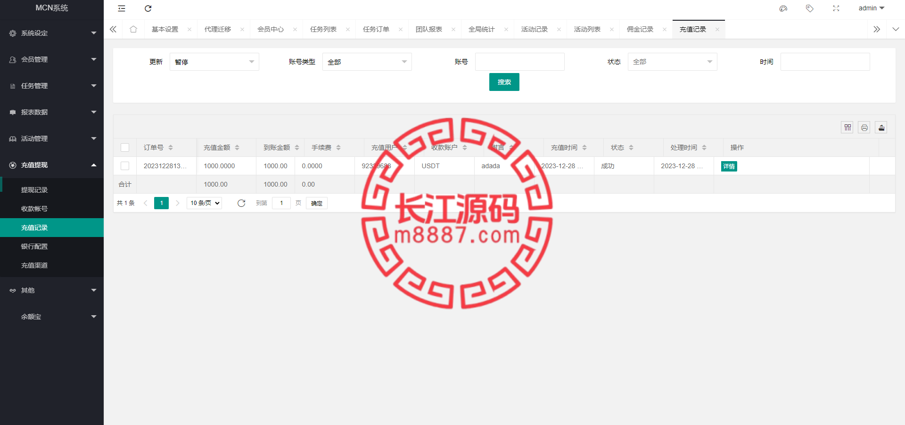The image size is (905, 425).
Task: Click the refresh icon in top bar
Action: (148, 8)
